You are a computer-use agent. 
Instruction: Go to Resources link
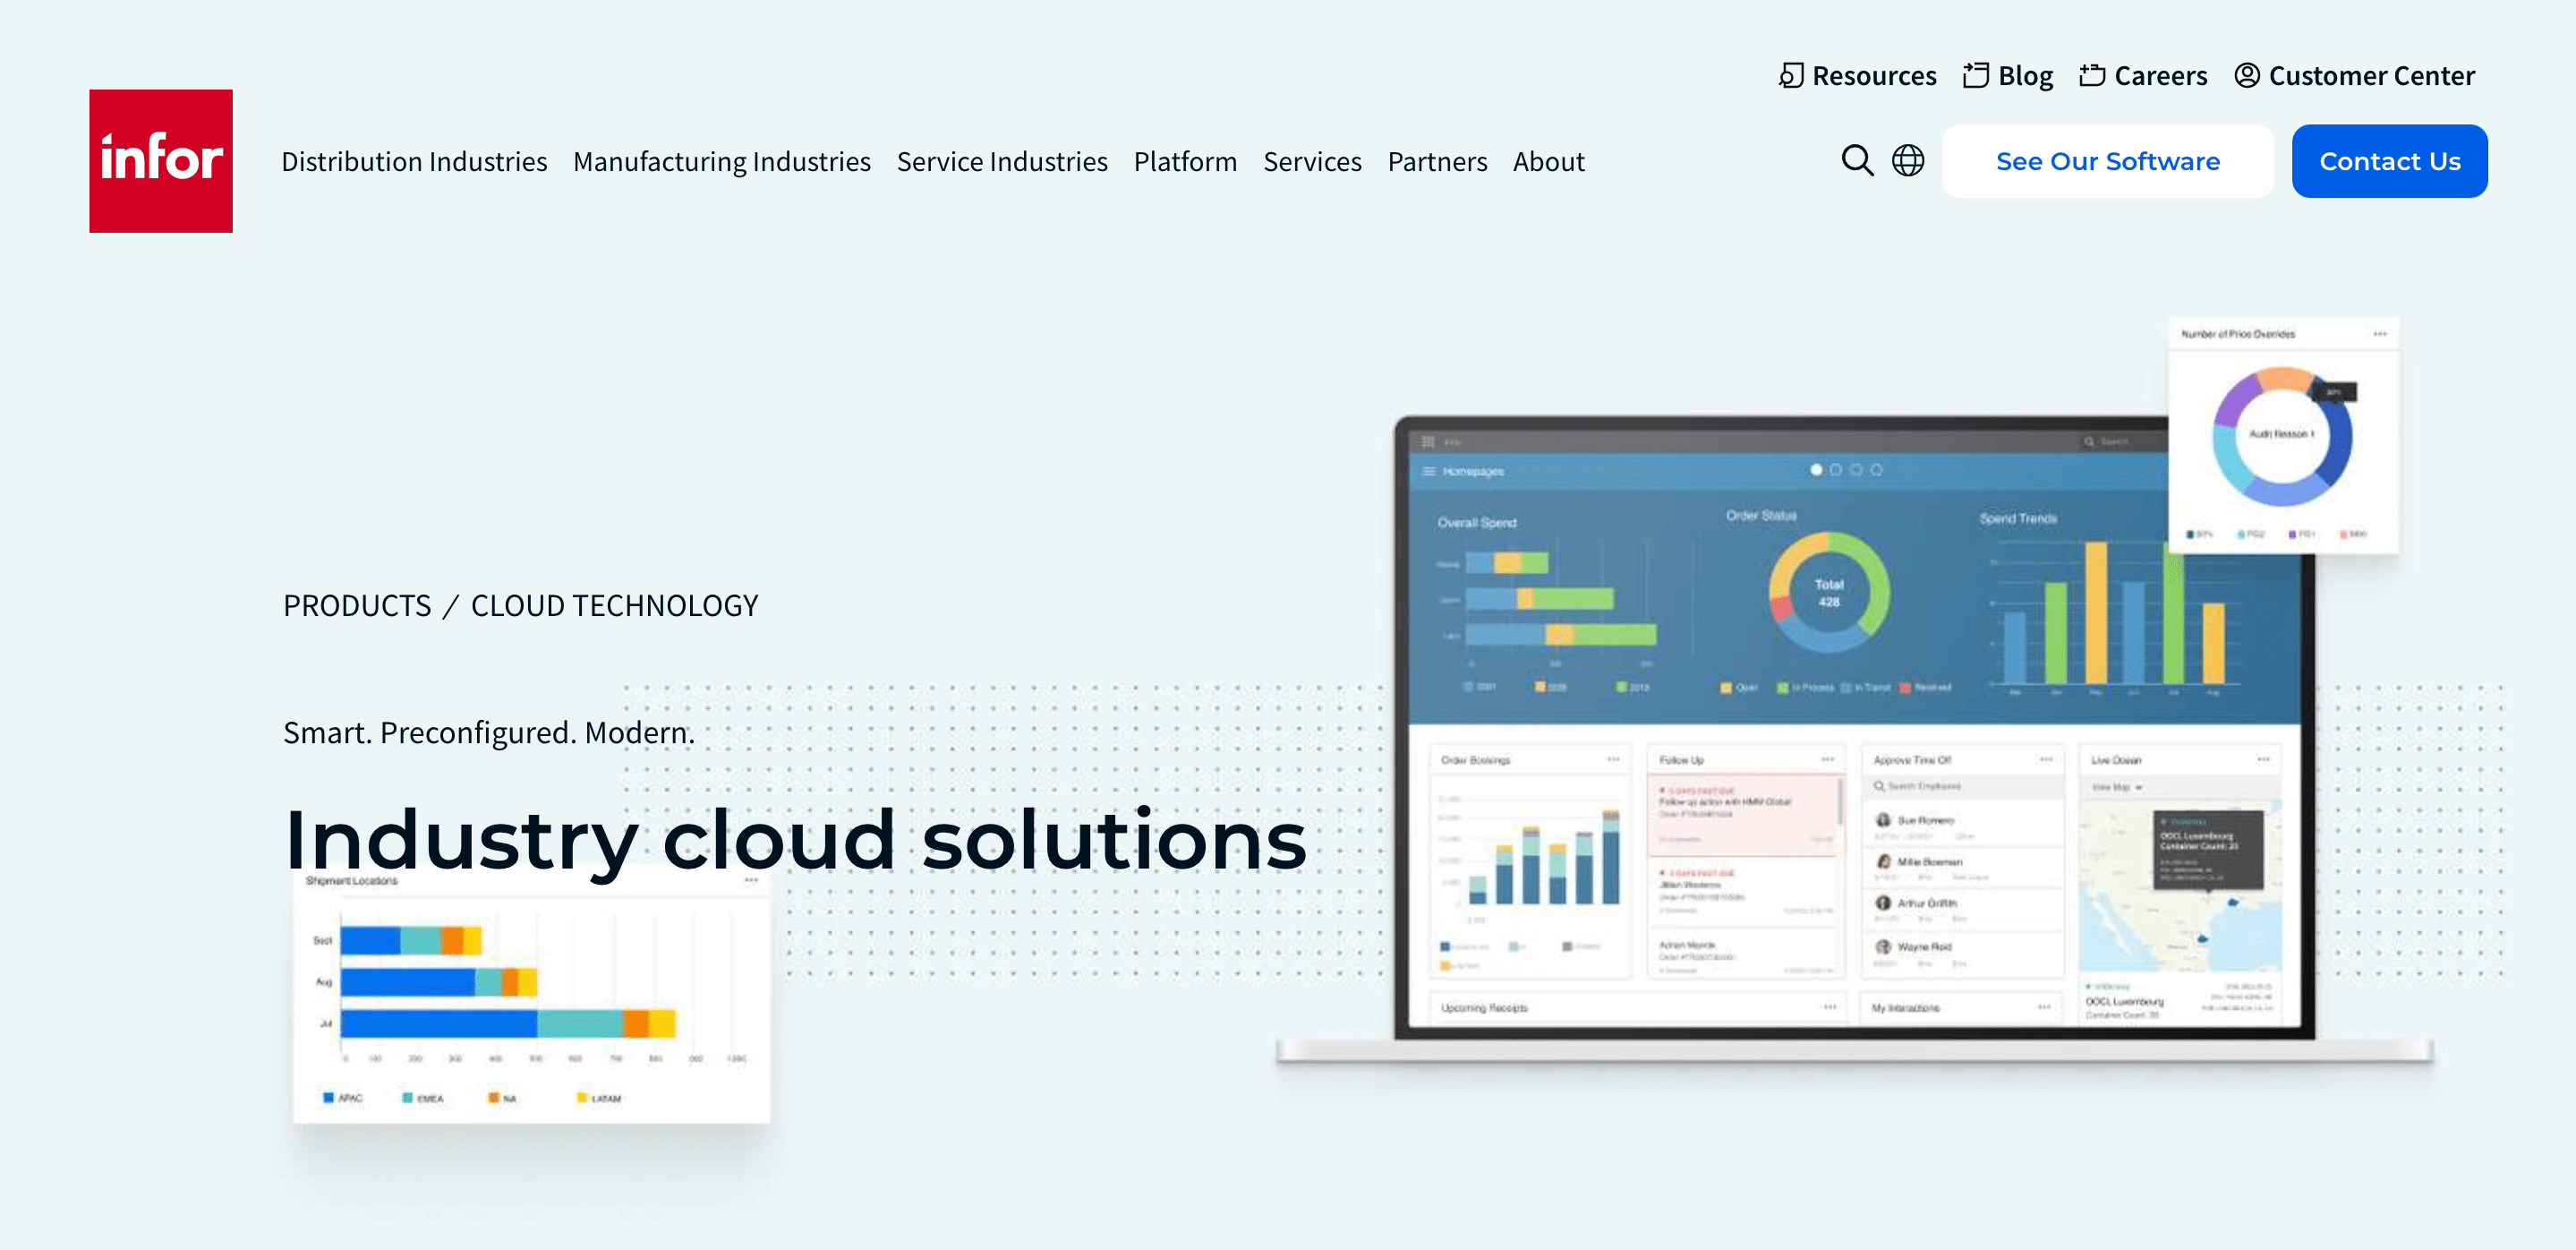point(1874,76)
